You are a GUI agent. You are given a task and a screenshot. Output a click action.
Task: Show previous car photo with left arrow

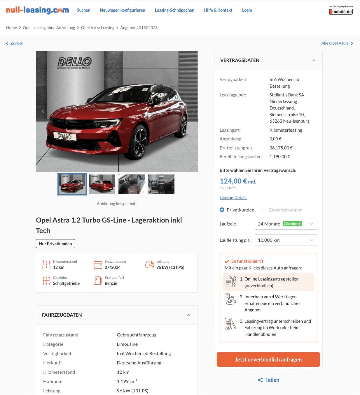[x=43, y=111]
